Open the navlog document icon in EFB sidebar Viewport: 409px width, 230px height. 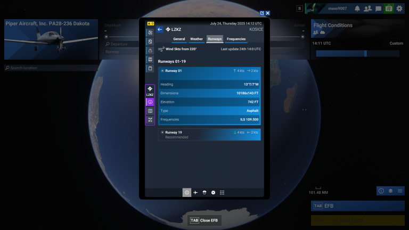point(150,42)
